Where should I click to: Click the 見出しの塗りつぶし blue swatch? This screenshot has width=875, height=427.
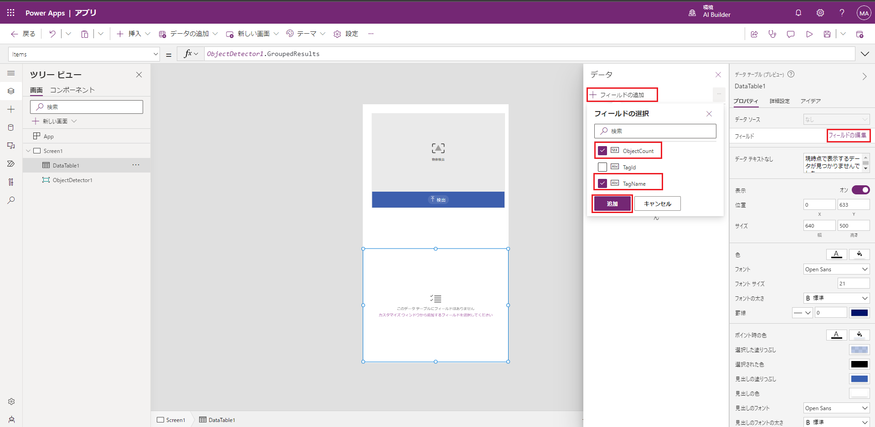(859, 379)
